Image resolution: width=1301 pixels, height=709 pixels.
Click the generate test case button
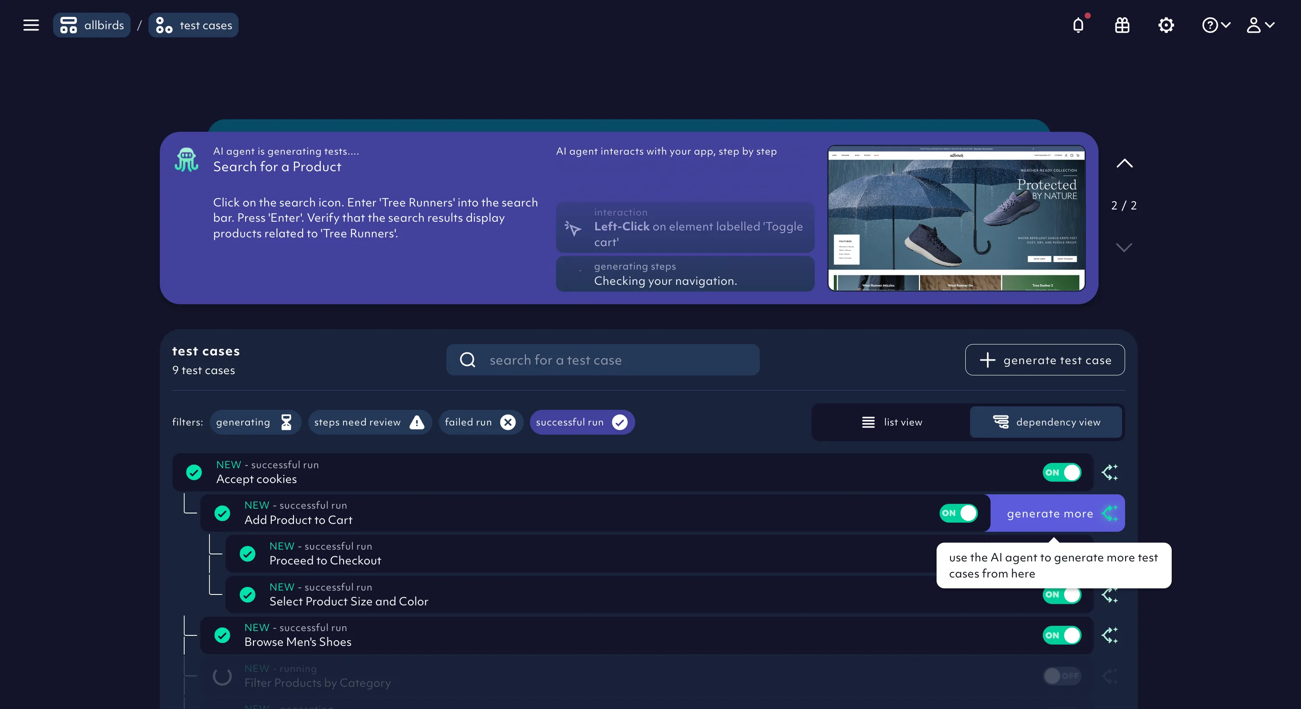1045,360
